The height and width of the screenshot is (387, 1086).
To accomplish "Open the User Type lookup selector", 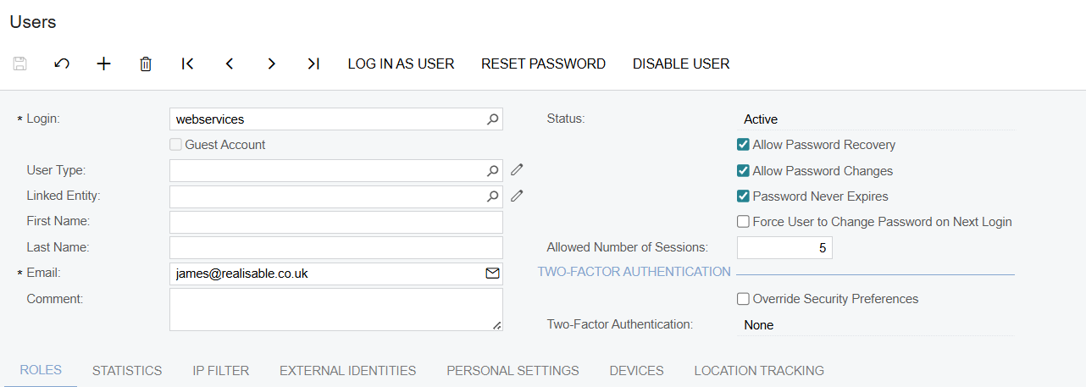I will (492, 171).
